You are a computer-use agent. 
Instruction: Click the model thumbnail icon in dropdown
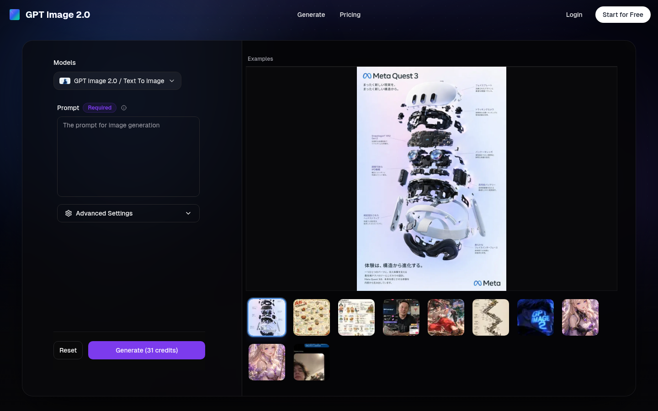click(65, 81)
